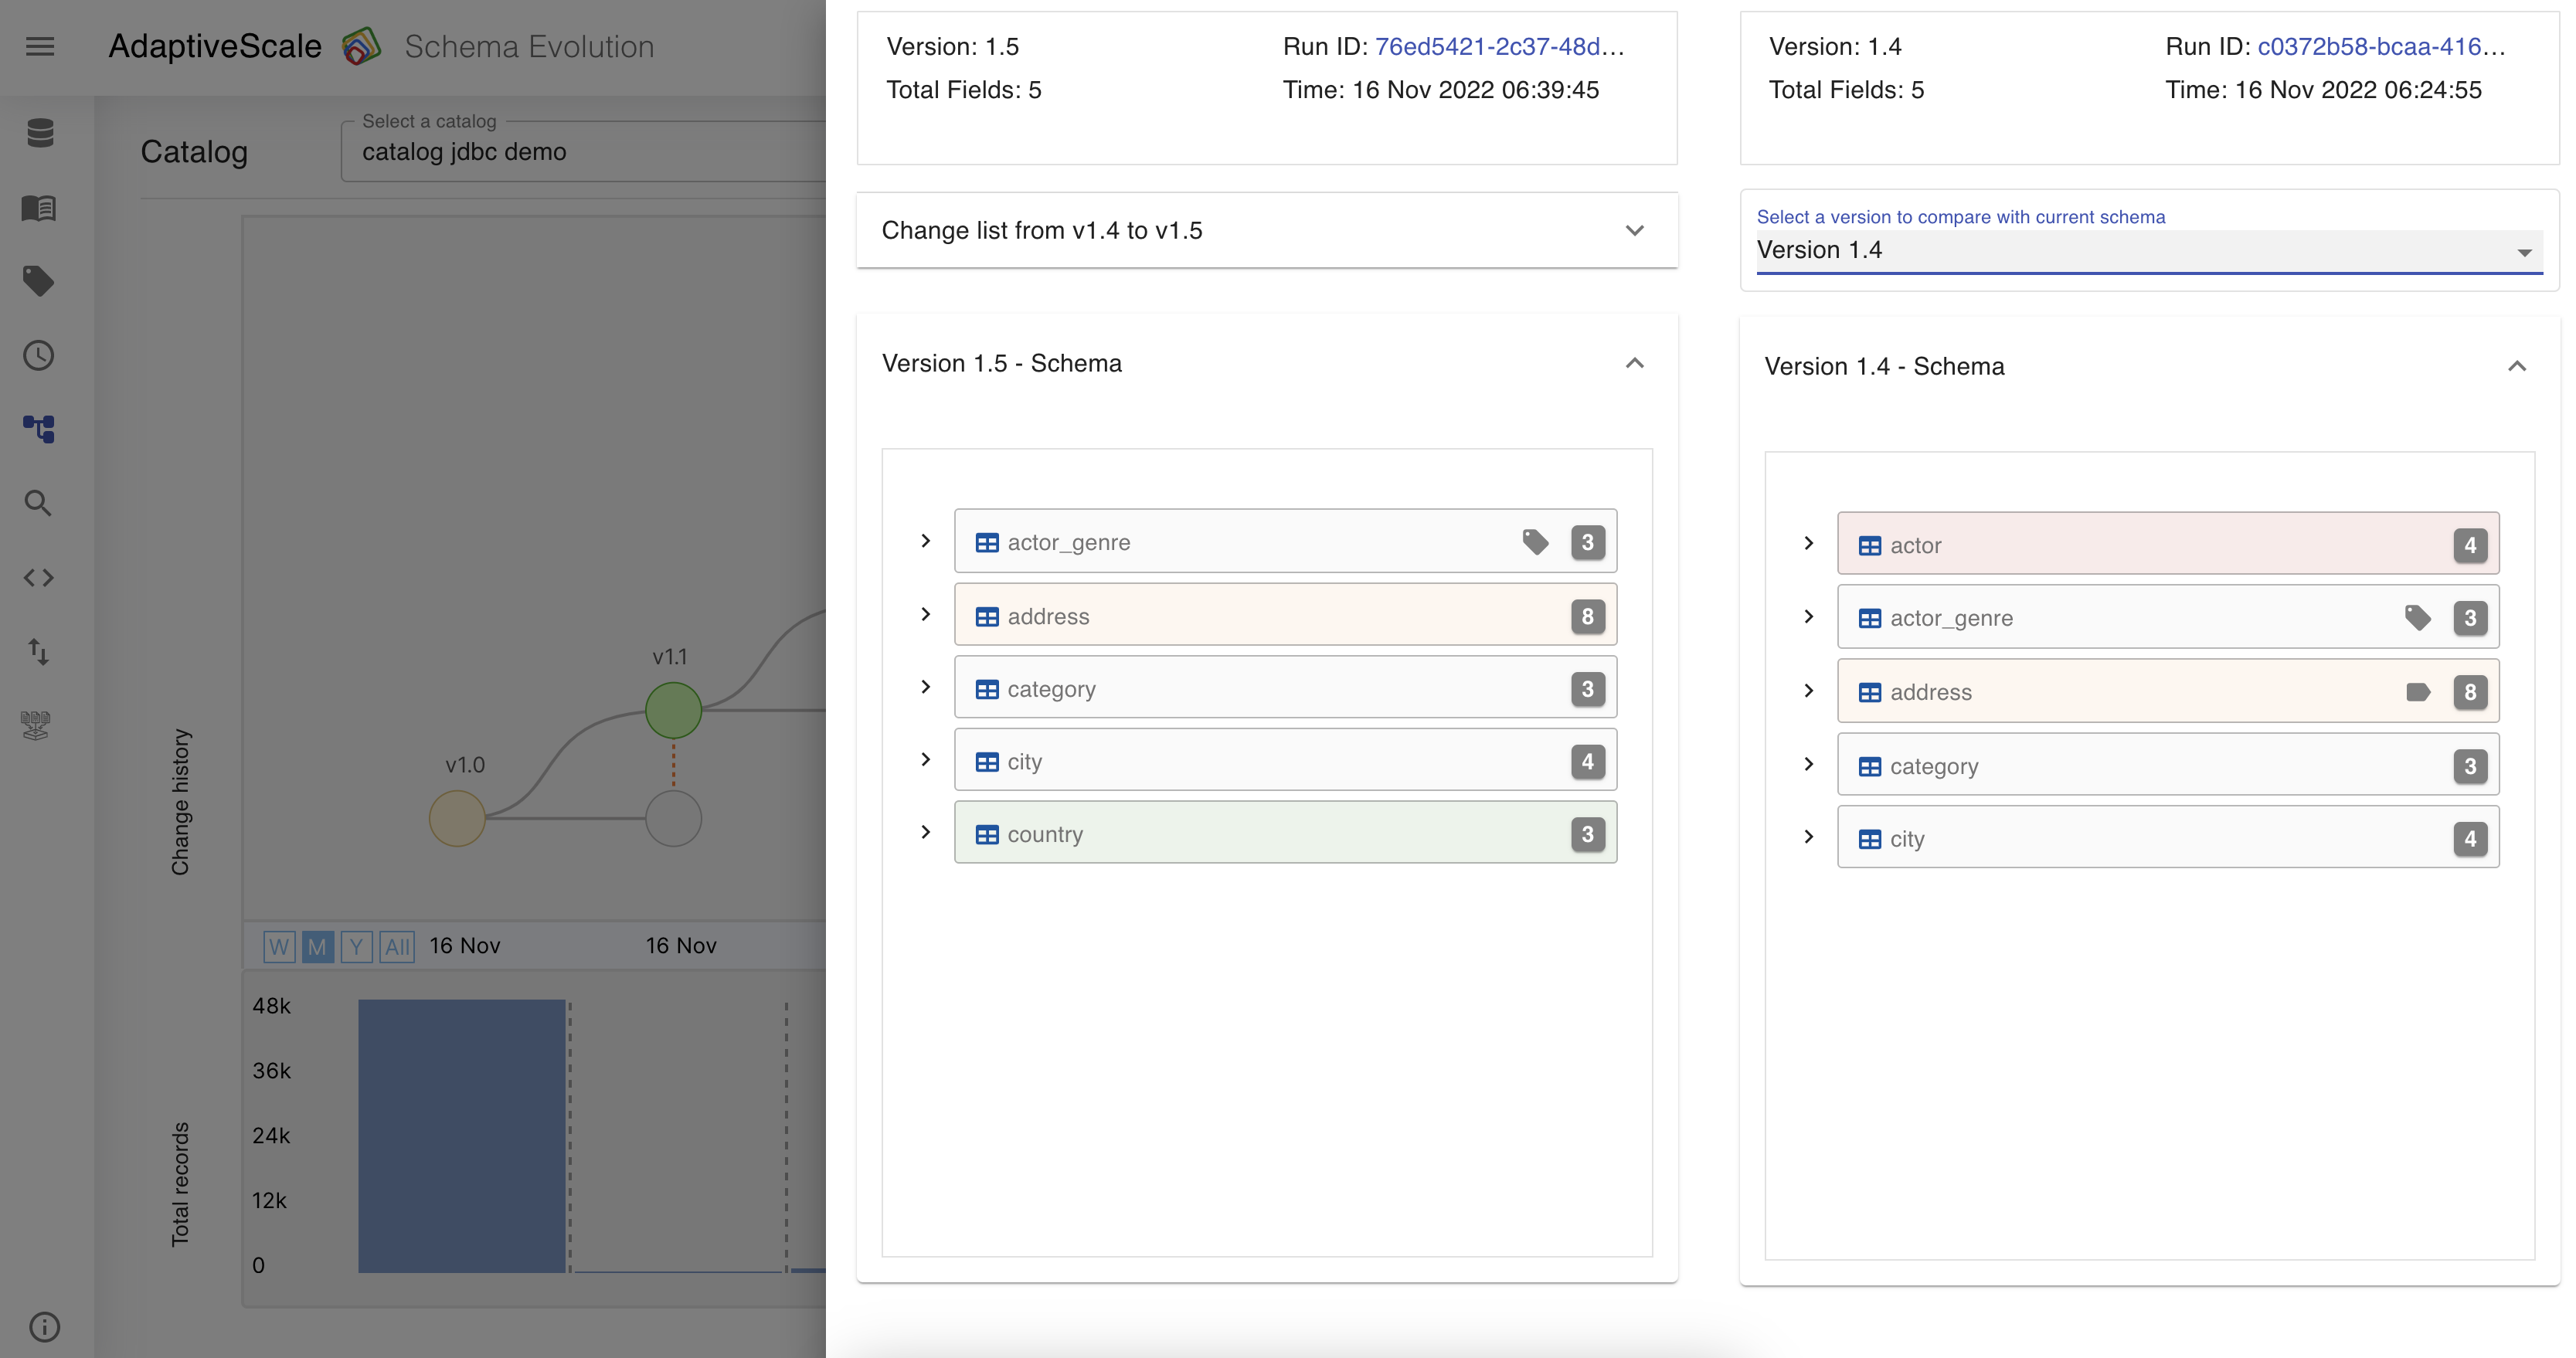Open Run ID link c0372b58-bcaa-416
Viewport: 2576px width, 1358px height.
coord(2382,46)
